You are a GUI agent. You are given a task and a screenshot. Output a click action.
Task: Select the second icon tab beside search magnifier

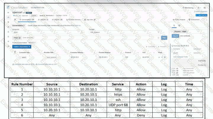click(179, 25)
